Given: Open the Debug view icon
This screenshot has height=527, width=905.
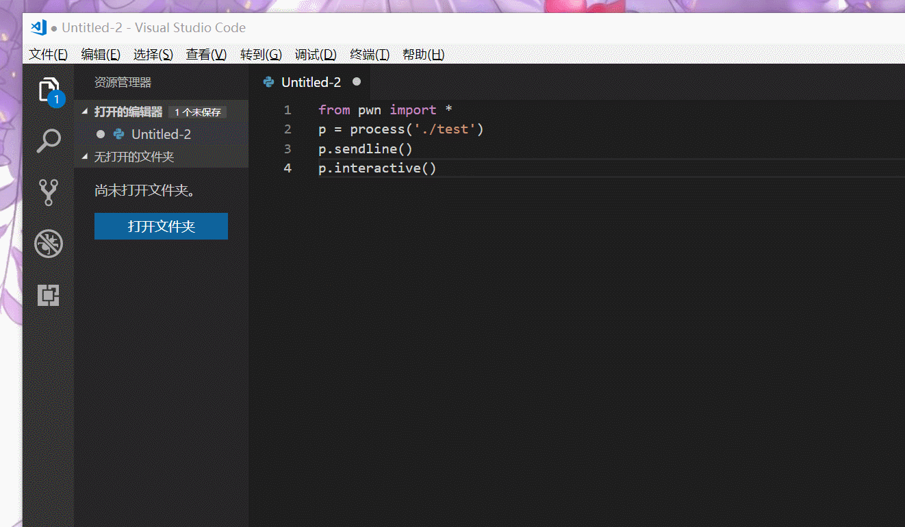Looking at the screenshot, I should point(49,244).
